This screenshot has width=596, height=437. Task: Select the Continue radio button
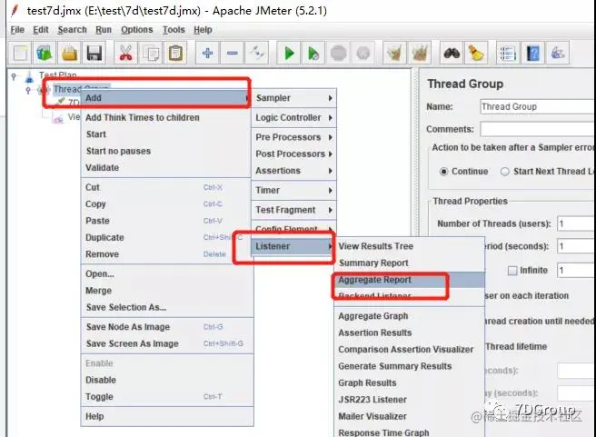click(443, 172)
